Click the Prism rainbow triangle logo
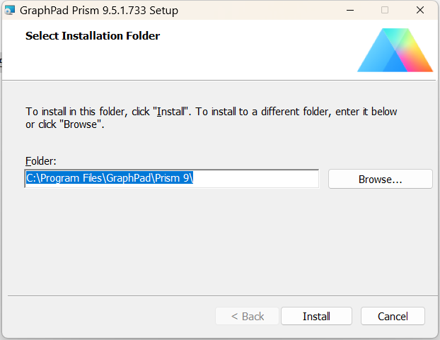 [x=395, y=51]
